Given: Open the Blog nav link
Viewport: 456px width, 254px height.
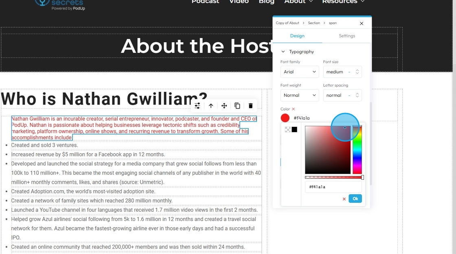Looking at the screenshot, I should click(266, 2).
